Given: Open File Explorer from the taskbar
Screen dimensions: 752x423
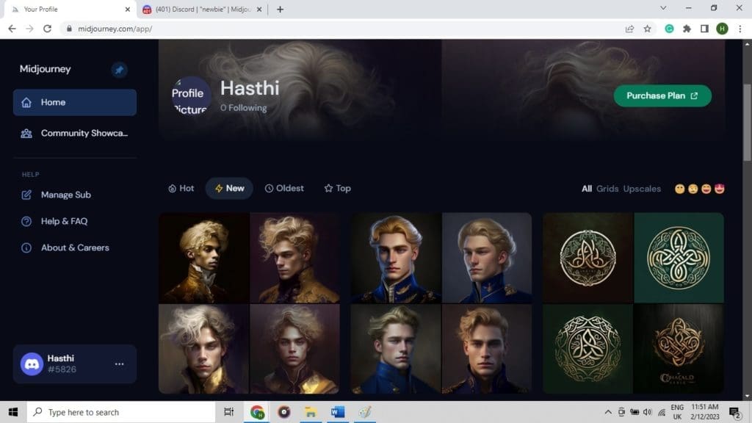Looking at the screenshot, I should click(x=311, y=412).
